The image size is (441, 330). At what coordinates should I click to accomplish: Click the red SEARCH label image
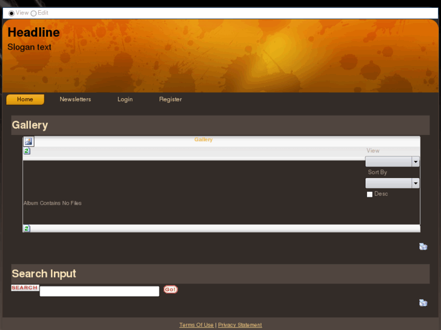point(25,288)
